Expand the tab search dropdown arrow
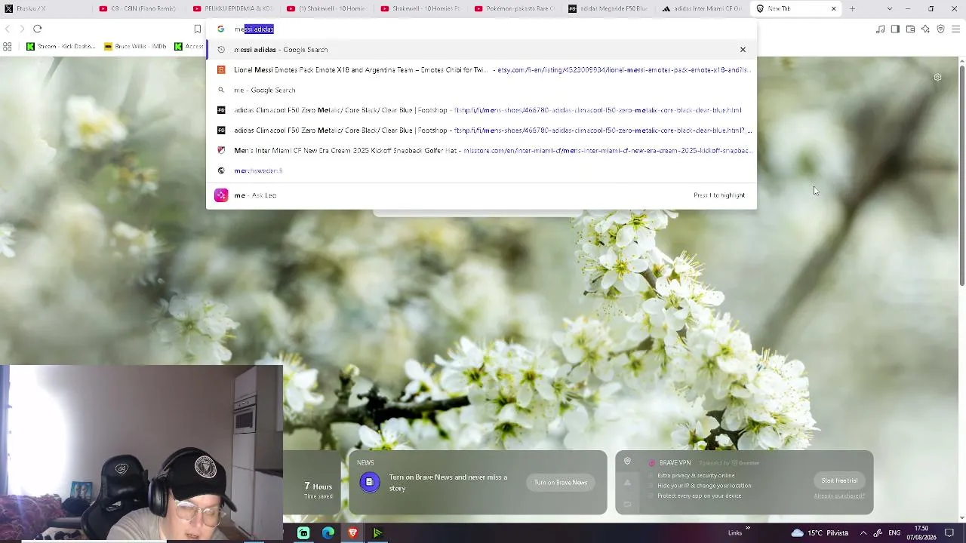Screen dimensions: 966x543 pyautogui.click(x=889, y=9)
